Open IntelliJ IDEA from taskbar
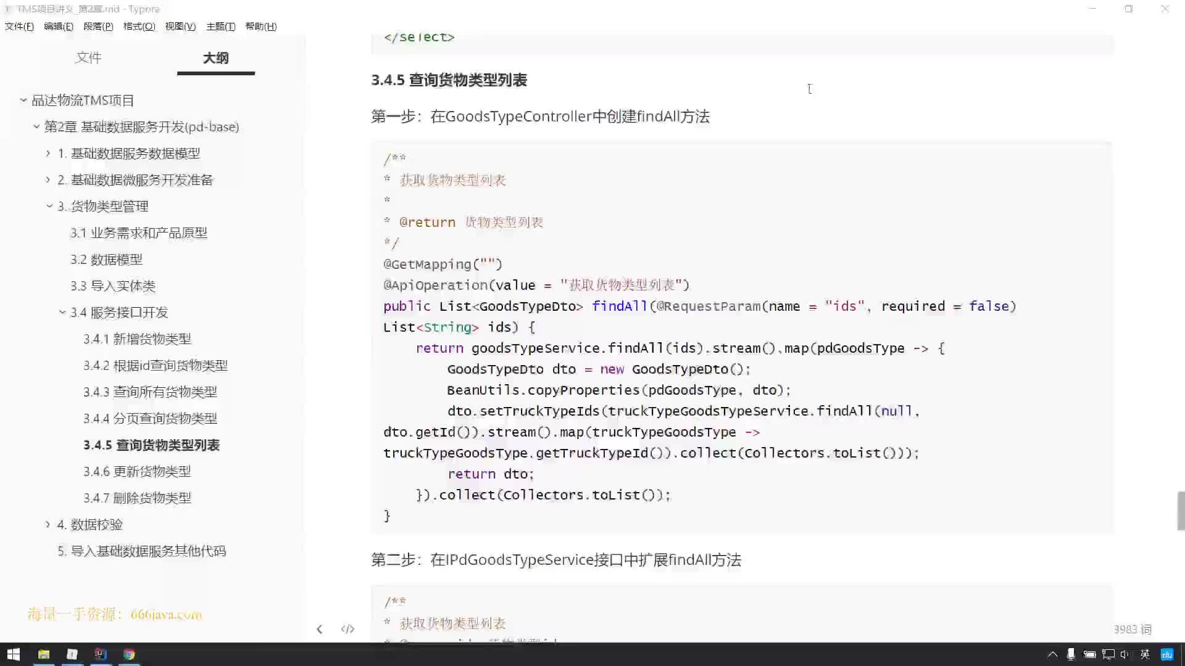Viewport: 1185px width, 666px height. (x=101, y=654)
